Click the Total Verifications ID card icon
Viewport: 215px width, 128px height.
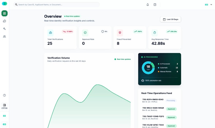[50, 33]
